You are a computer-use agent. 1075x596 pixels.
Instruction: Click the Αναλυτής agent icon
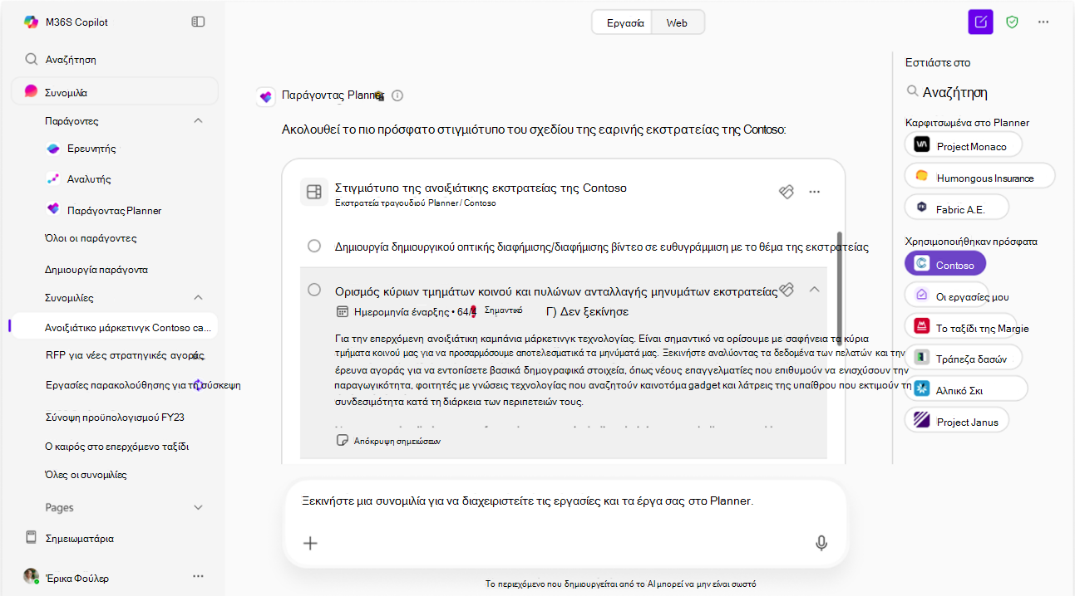(x=53, y=178)
